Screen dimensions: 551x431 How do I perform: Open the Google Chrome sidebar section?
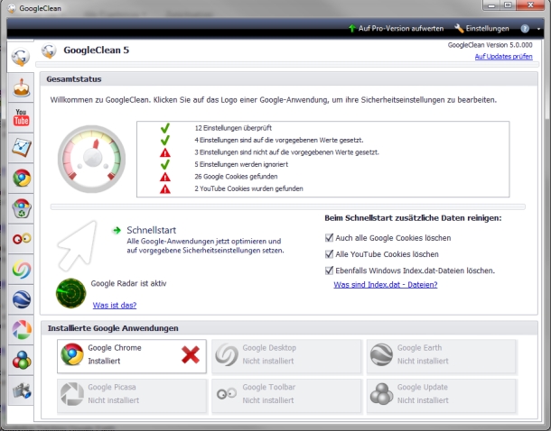[x=21, y=178]
